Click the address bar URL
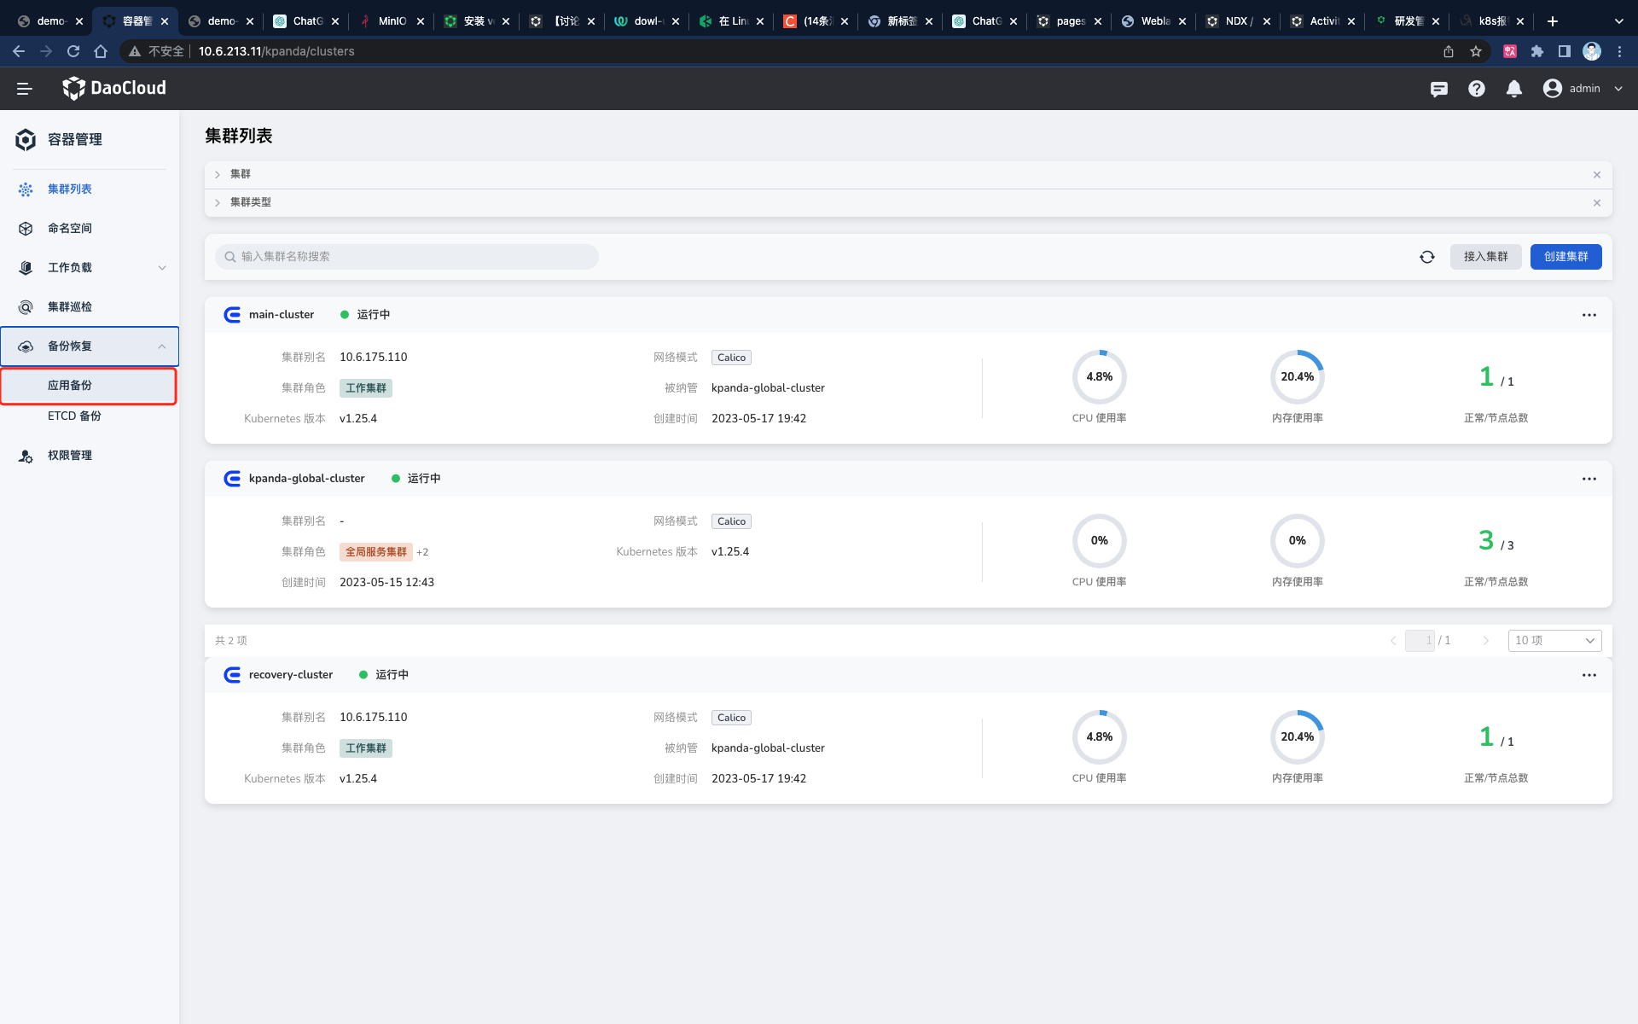 (x=276, y=51)
